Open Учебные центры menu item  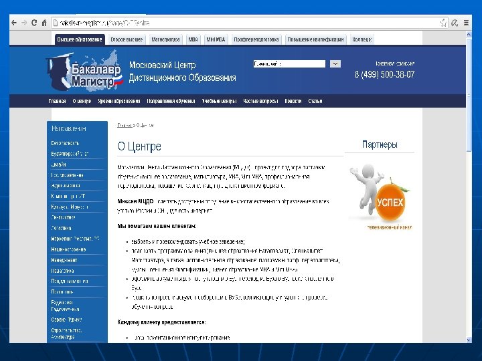coord(219,101)
